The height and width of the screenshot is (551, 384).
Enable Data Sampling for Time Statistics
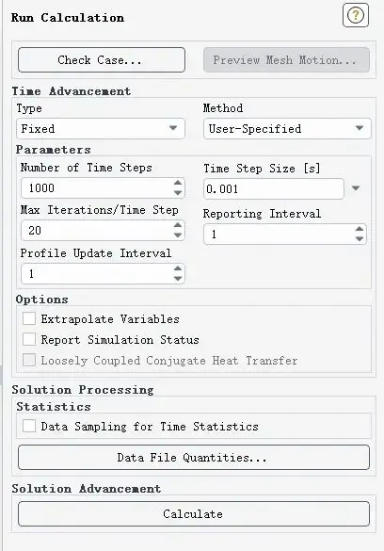point(29,426)
